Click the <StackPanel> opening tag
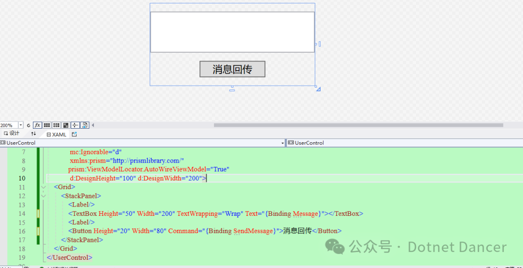Image resolution: width=523 pixels, height=268 pixels. (81, 195)
